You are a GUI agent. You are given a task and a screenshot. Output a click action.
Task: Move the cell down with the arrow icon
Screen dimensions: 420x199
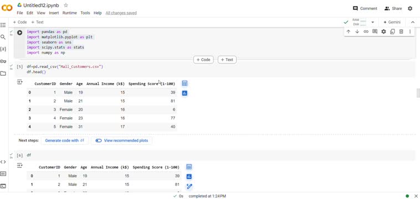357,32
